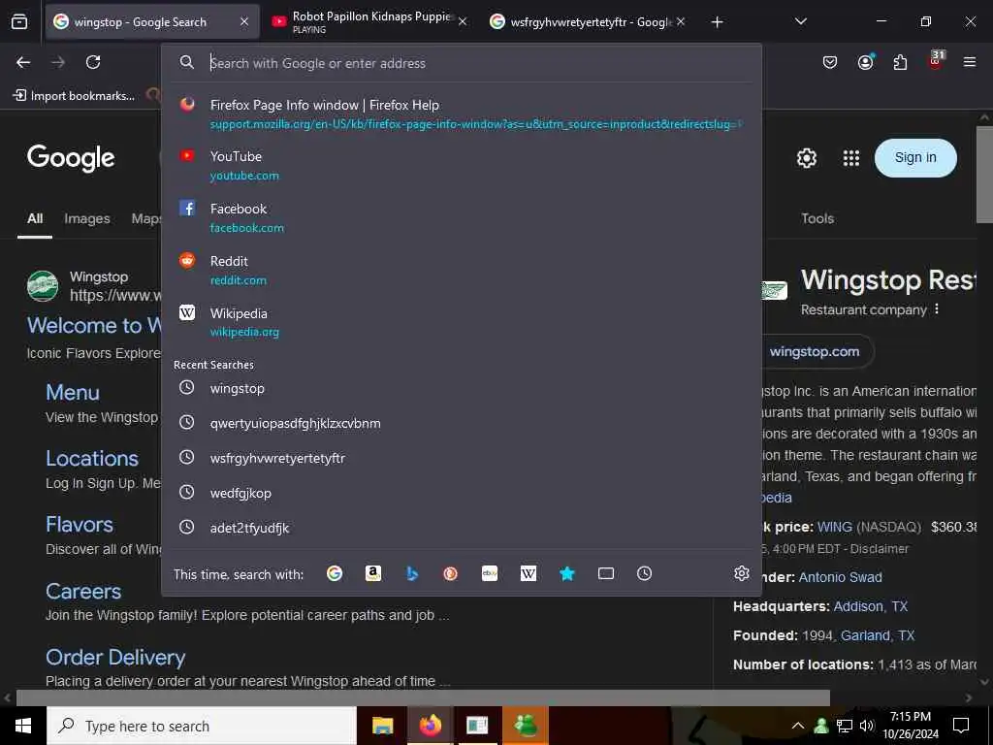This screenshot has height=745, width=993.
Task: Open the Careers sitelink
Action: pos(83,591)
